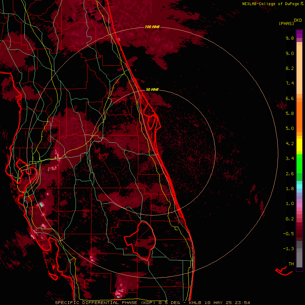Pick the cyan segment of the color bar

click(299, 186)
